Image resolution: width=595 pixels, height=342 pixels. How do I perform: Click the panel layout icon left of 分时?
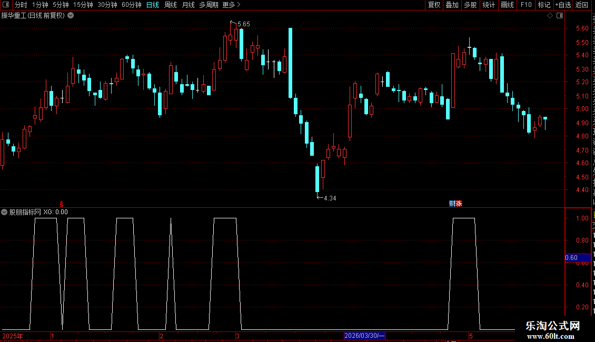(6, 5)
